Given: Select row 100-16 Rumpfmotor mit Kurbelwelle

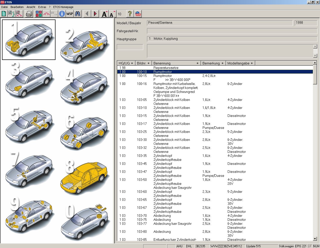Looking at the screenshot, I should 215,90.
